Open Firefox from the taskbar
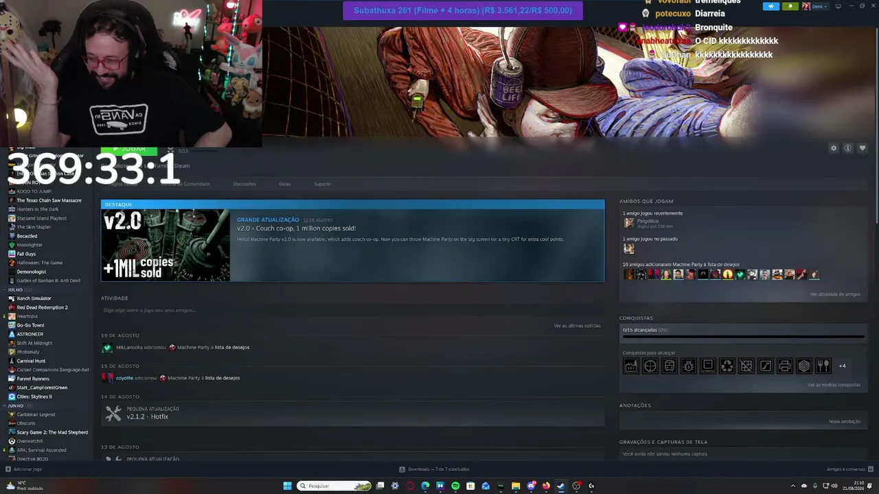The image size is (879, 494). tap(546, 486)
